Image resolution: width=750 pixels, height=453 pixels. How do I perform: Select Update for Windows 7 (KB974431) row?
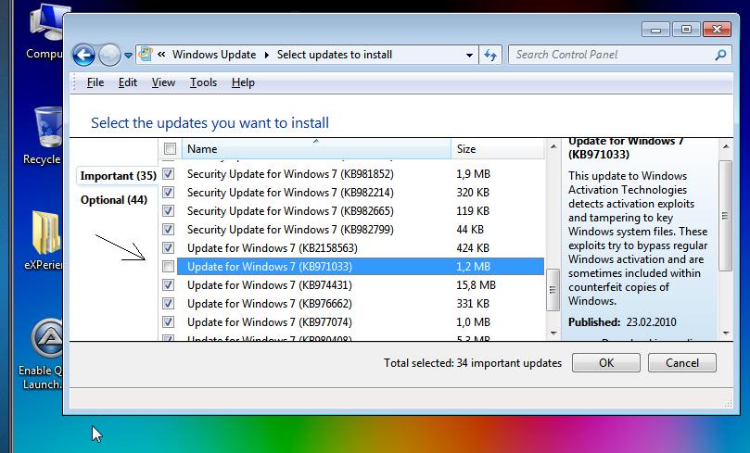click(361, 285)
